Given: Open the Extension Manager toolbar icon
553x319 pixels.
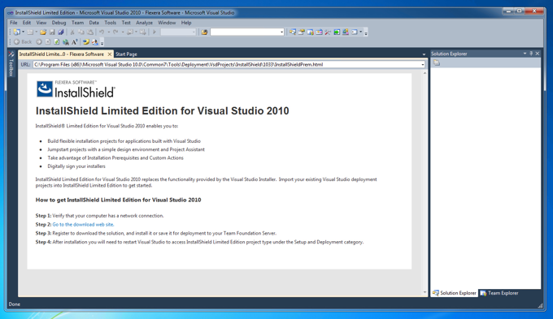Looking at the screenshot, I should [x=346, y=32].
